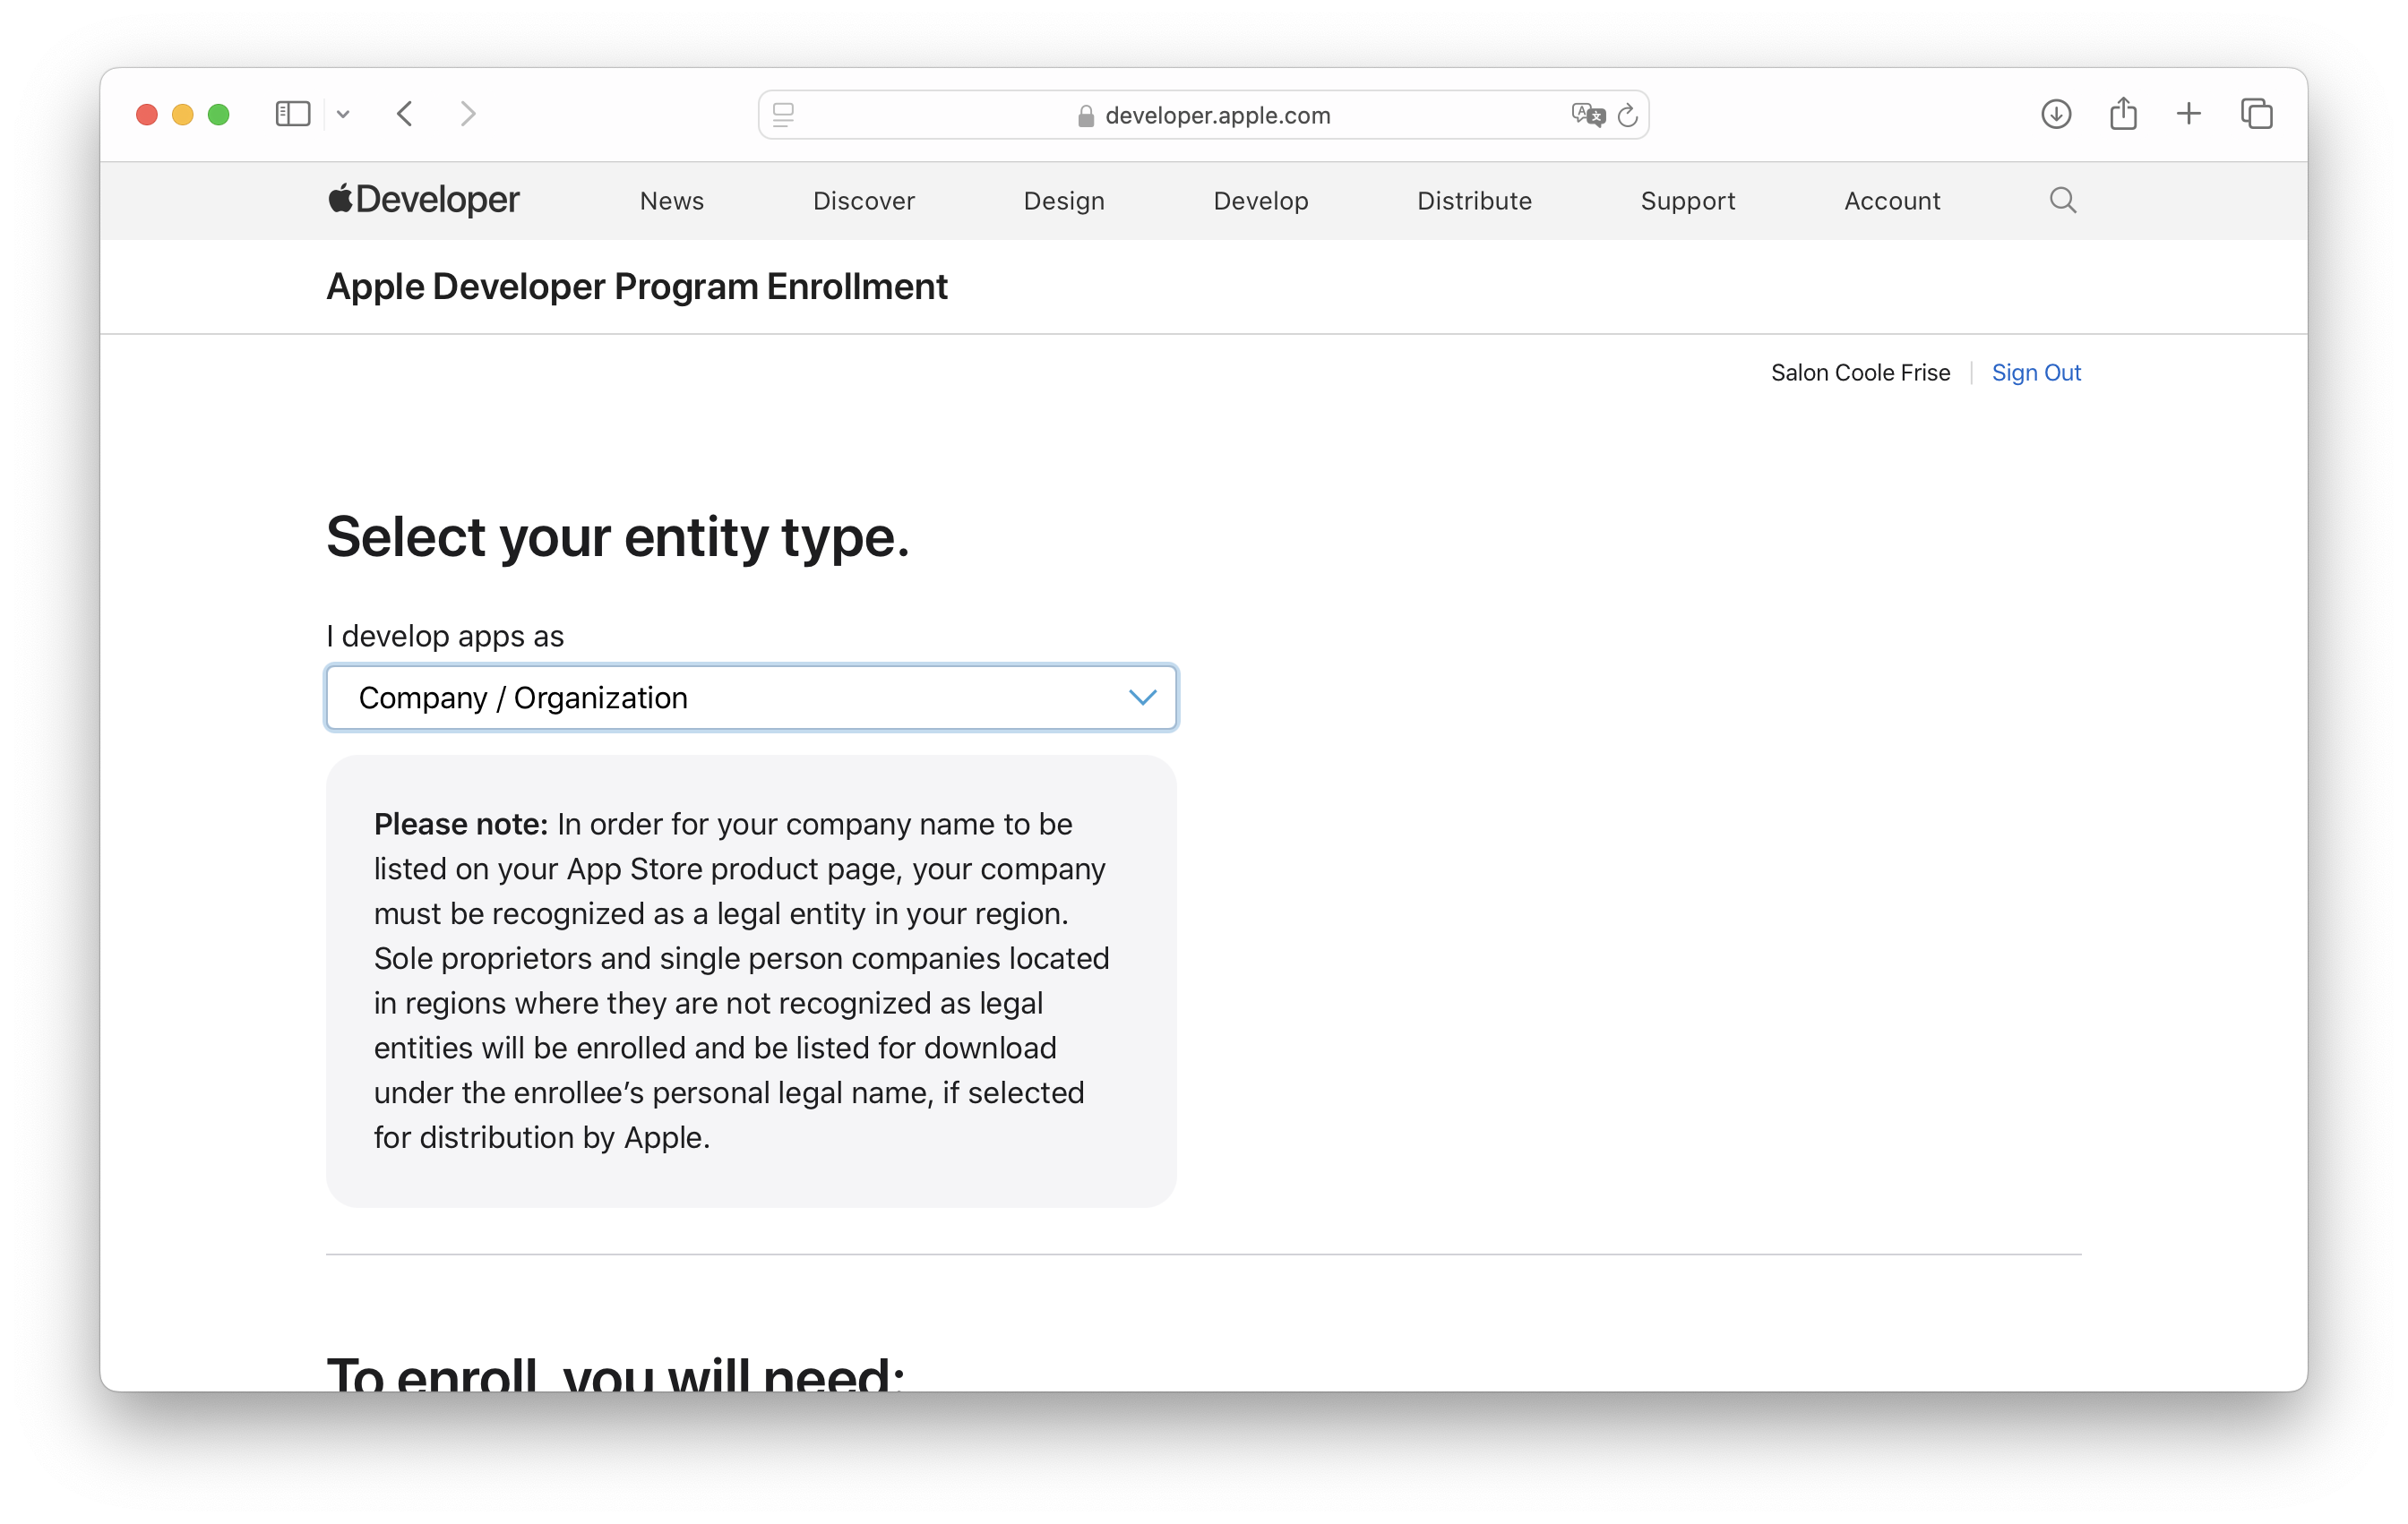Viewport: 2408px width, 1524px height.
Task: Show the tab overview icon
Action: 2256,114
